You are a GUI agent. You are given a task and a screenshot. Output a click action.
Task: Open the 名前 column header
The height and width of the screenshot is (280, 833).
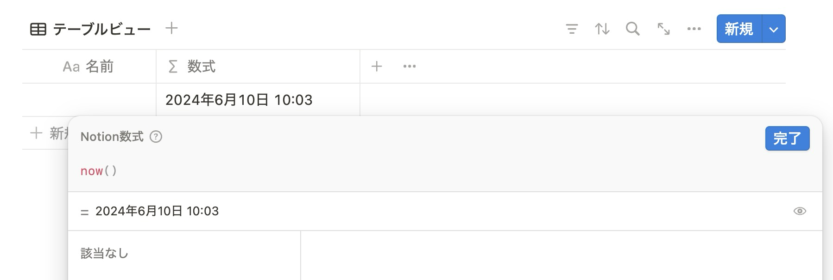pyautogui.click(x=89, y=67)
